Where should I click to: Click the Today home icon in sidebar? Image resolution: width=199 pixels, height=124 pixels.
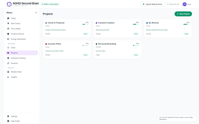pyautogui.click(x=8, y=18)
